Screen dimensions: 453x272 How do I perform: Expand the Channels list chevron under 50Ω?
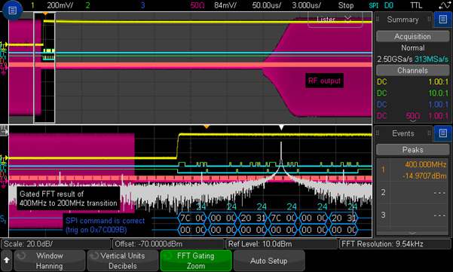[413, 121]
